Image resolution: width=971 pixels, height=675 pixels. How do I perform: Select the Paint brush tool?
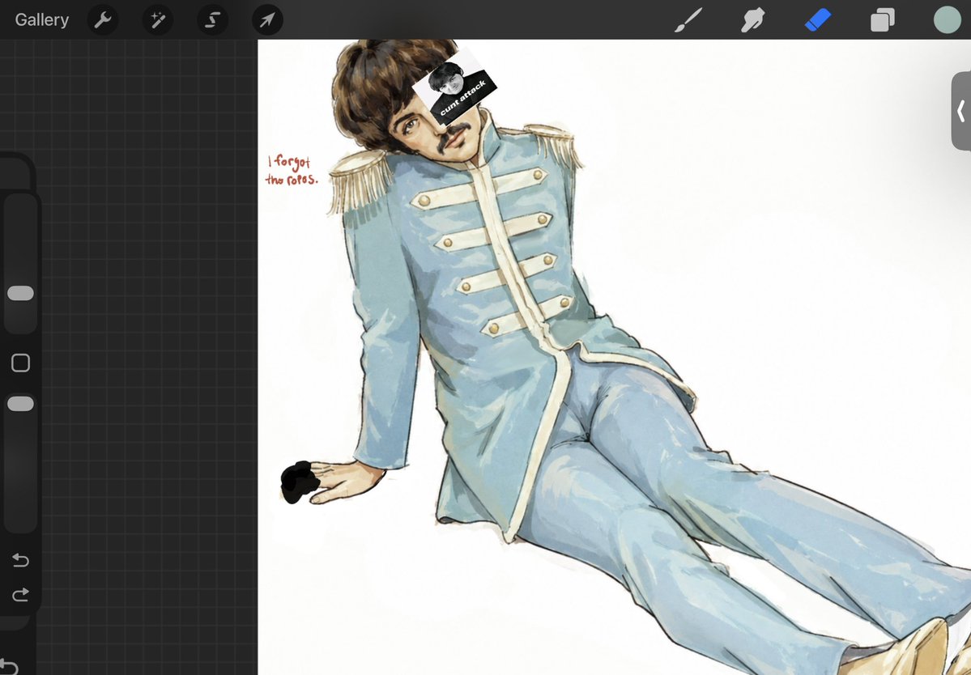(x=688, y=19)
